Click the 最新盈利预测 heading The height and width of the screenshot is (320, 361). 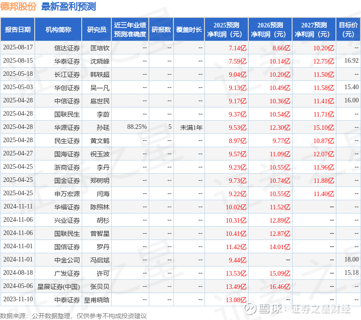68,6
